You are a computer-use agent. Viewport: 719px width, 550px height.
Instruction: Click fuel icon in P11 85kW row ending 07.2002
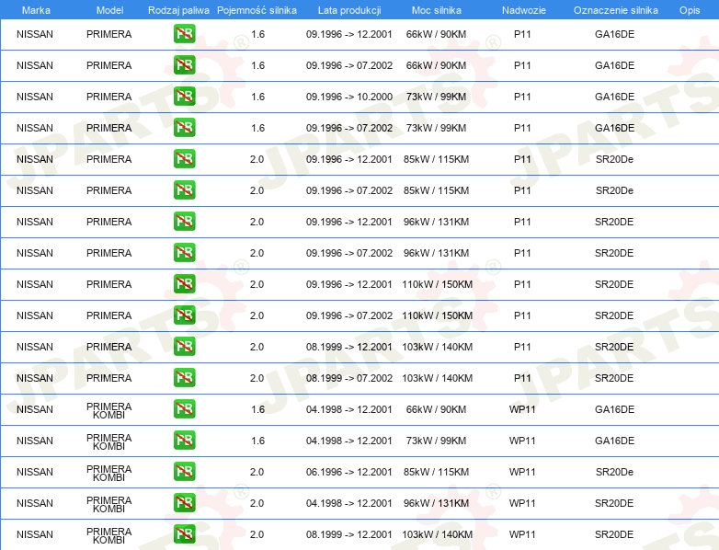(x=184, y=189)
